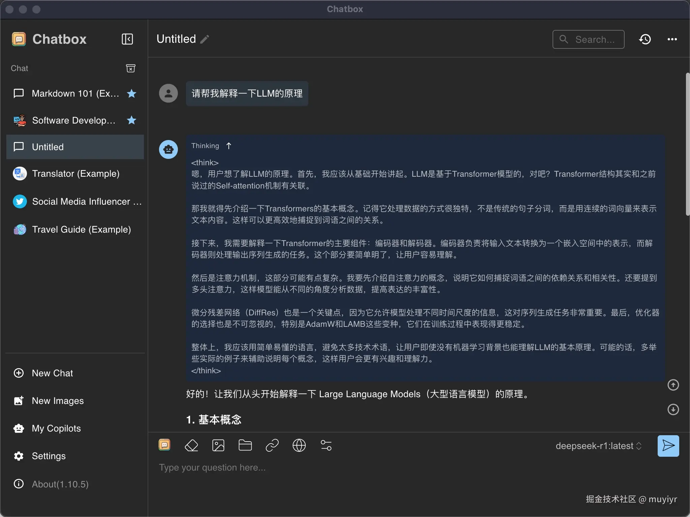Open the Translator (Example) chat
690x517 pixels.
[x=75, y=174]
